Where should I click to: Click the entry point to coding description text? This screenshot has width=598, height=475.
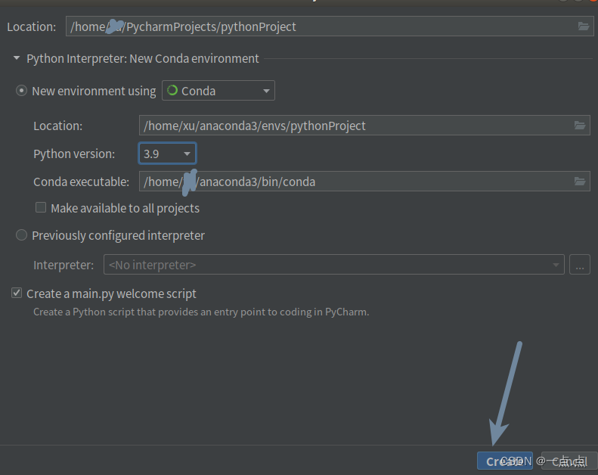(x=201, y=312)
